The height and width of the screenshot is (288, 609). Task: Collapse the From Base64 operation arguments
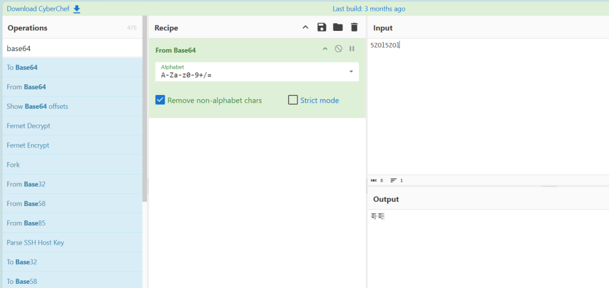click(325, 49)
